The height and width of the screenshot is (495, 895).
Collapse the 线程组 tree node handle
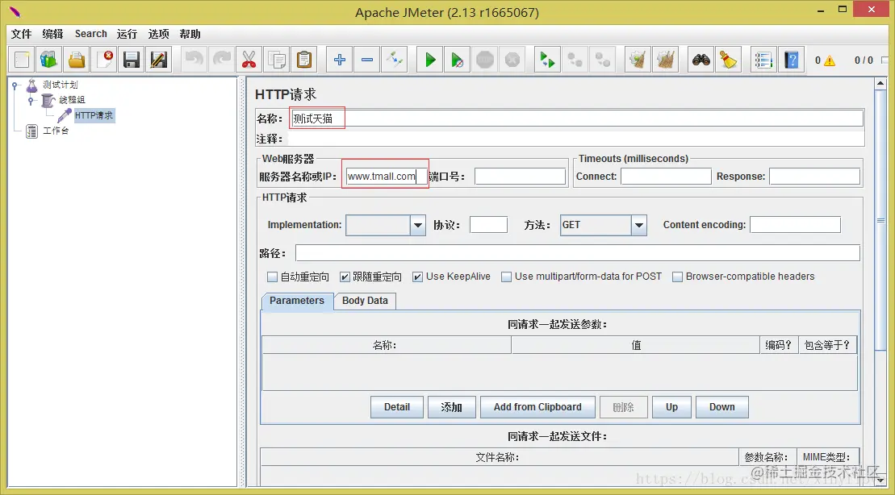click(31, 101)
